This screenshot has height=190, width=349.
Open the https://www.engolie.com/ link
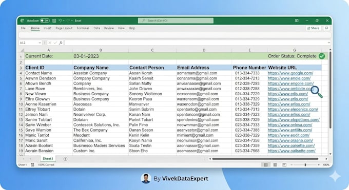click(x=290, y=83)
